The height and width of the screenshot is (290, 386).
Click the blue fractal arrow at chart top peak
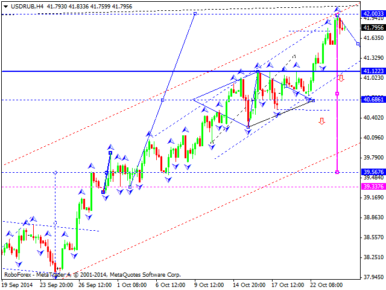[x=338, y=9]
